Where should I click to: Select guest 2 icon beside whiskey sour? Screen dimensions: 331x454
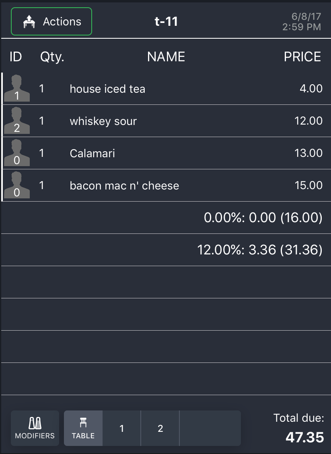pos(17,121)
